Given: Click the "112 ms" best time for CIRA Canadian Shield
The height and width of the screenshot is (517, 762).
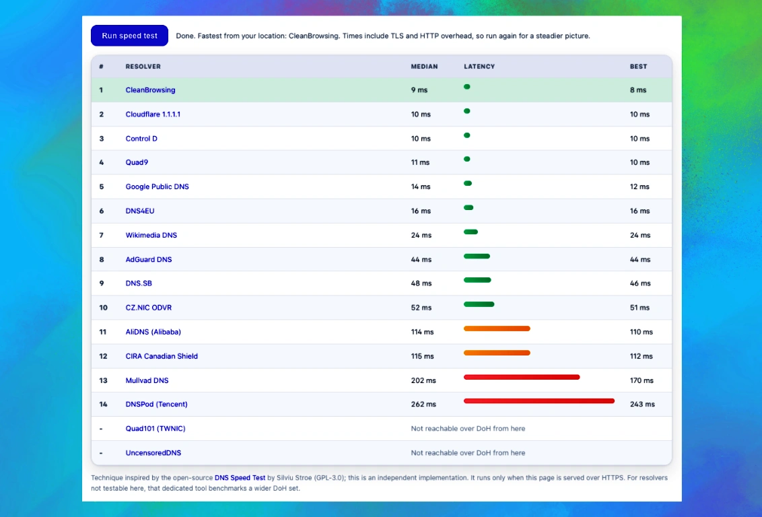Looking at the screenshot, I should click(x=642, y=356).
